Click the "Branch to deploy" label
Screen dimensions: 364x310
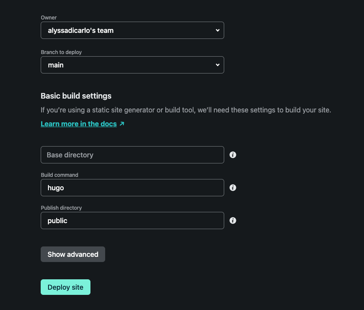pyautogui.click(x=61, y=52)
